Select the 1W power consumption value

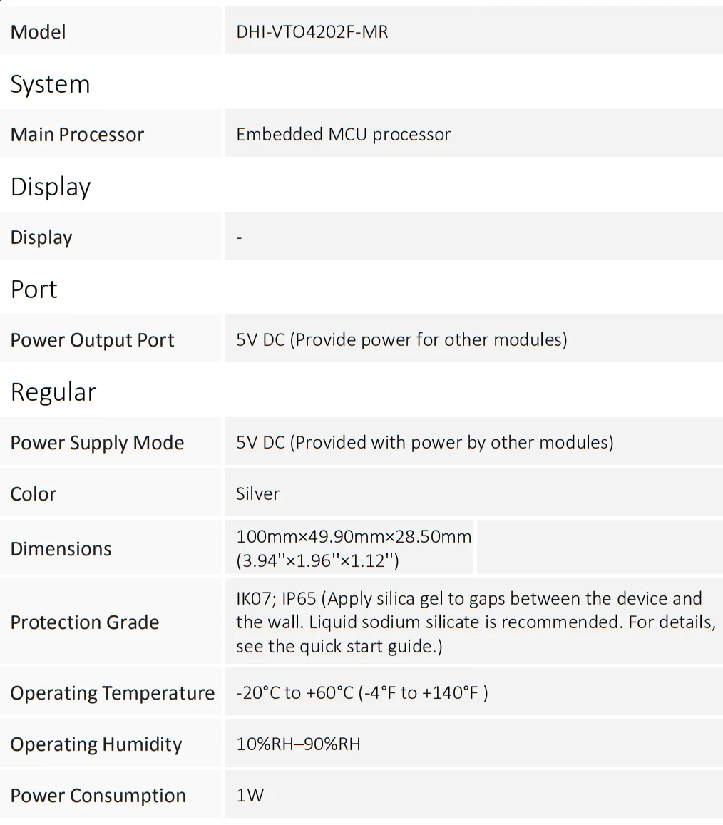[250, 796]
